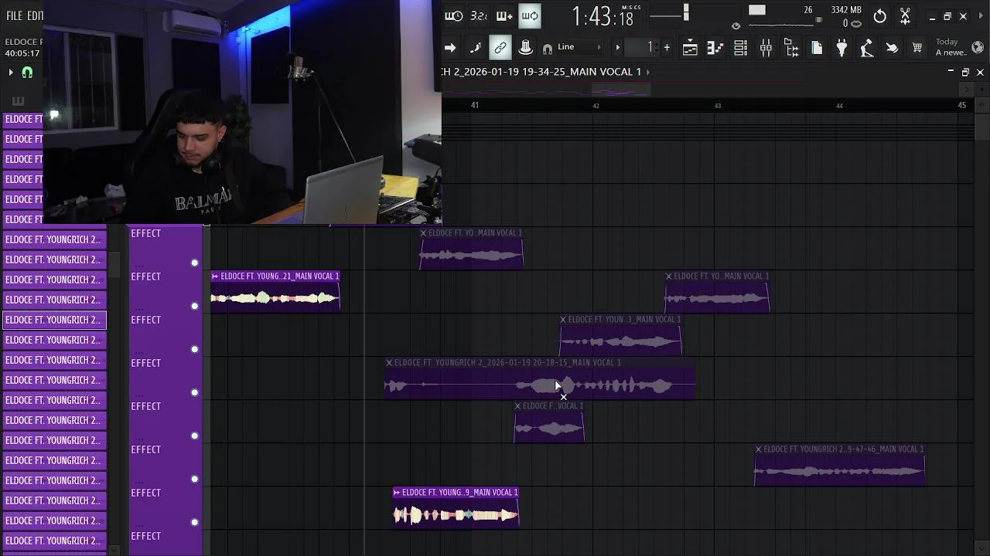Screen dimensions: 990x556
Task: Jump to bar 43 on the timeline
Action: [718, 105]
